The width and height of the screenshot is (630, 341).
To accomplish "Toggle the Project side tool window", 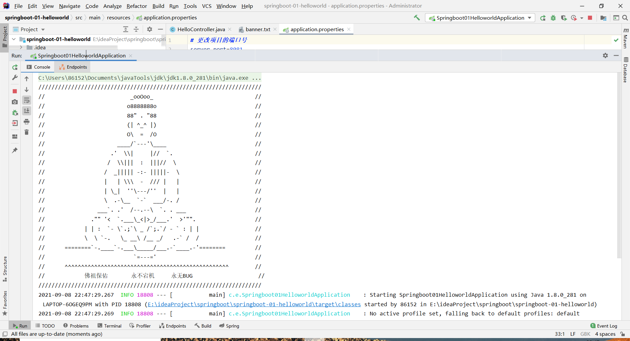I will click(5, 37).
